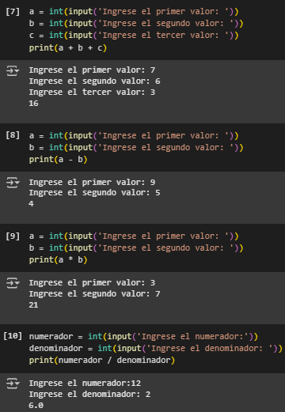Run cell marked [8]
Screen dimensions: 285x412
(13, 135)
